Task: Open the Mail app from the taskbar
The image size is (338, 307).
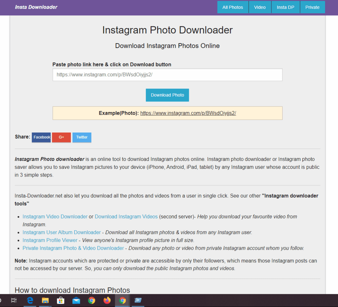Action: pos(76,300)
